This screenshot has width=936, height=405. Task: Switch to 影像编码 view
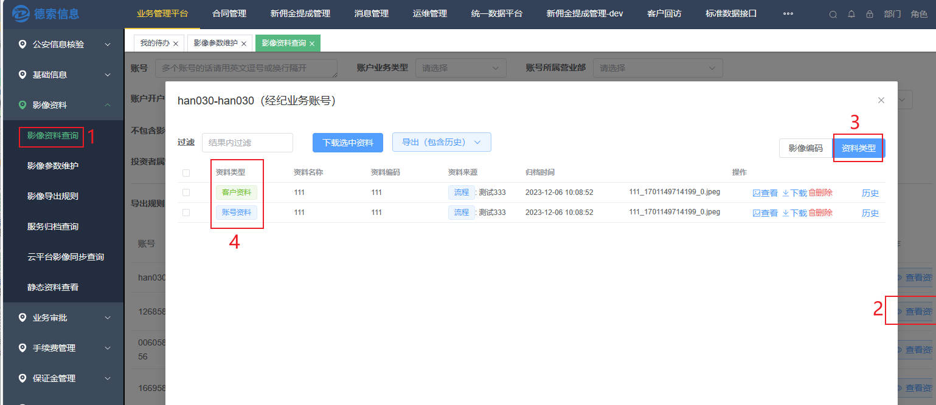[x=805, y=148]
